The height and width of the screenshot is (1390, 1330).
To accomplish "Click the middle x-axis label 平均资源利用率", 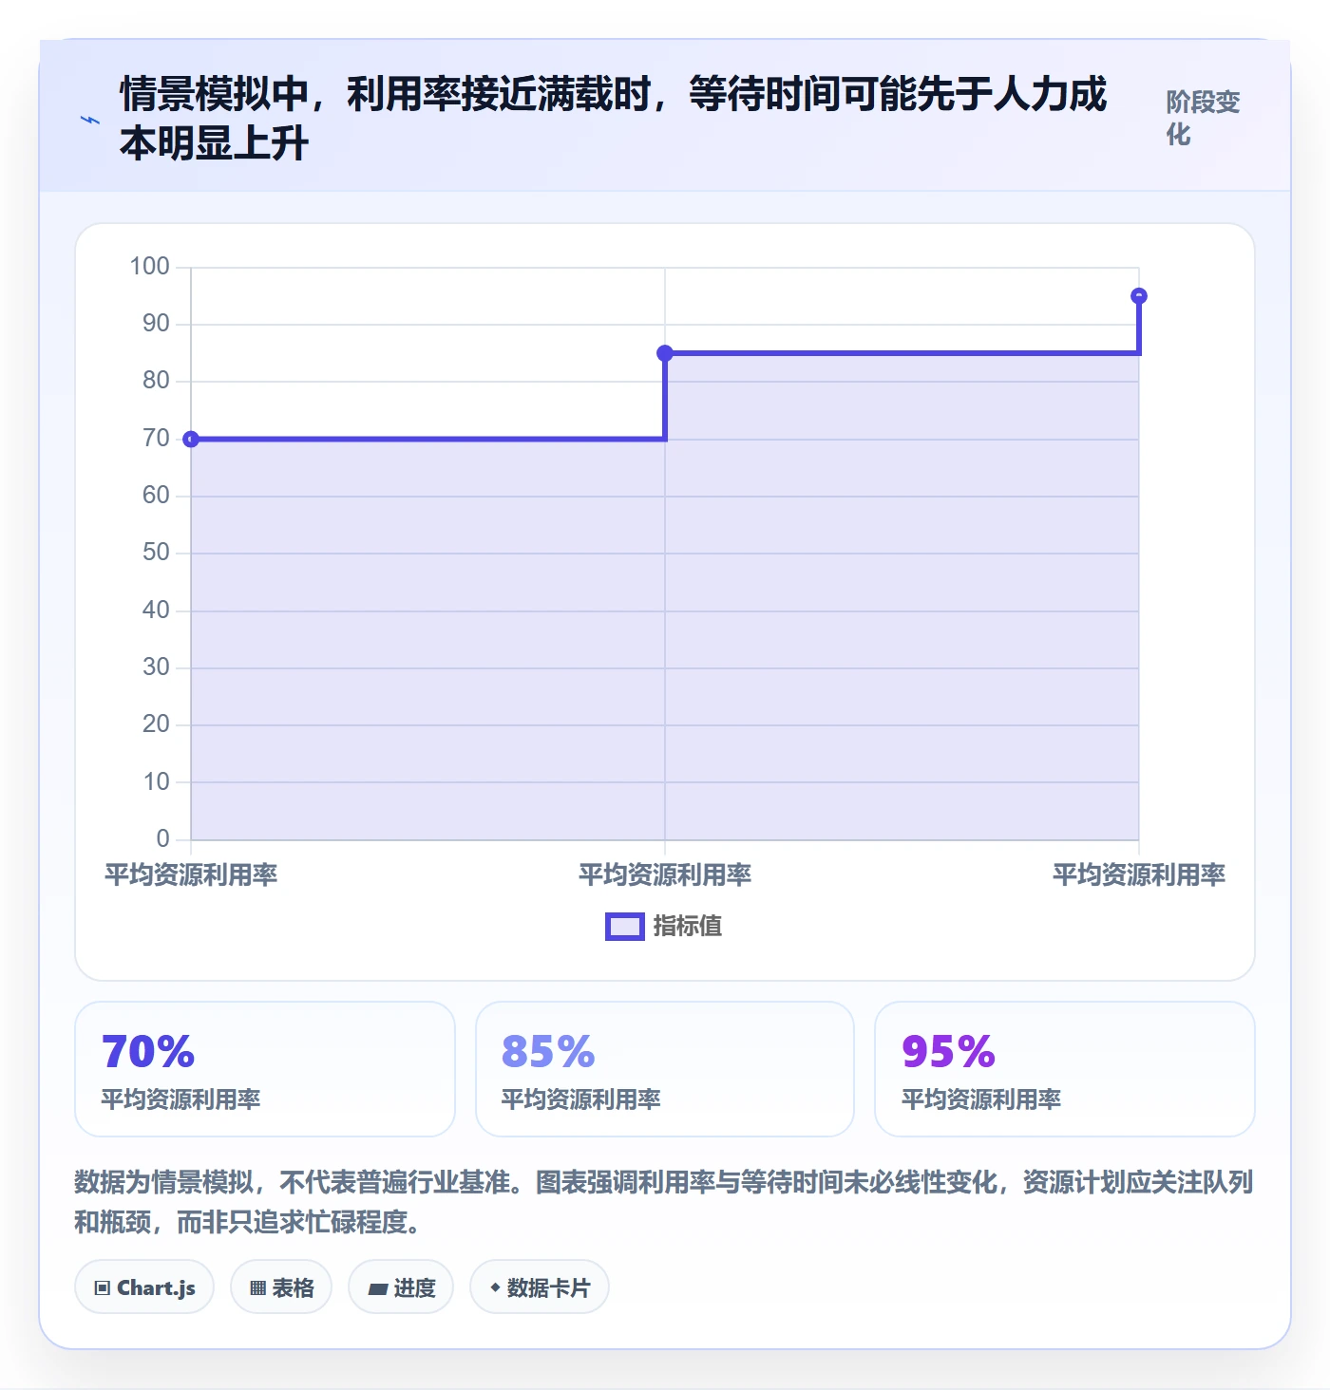I will [665, 874].
